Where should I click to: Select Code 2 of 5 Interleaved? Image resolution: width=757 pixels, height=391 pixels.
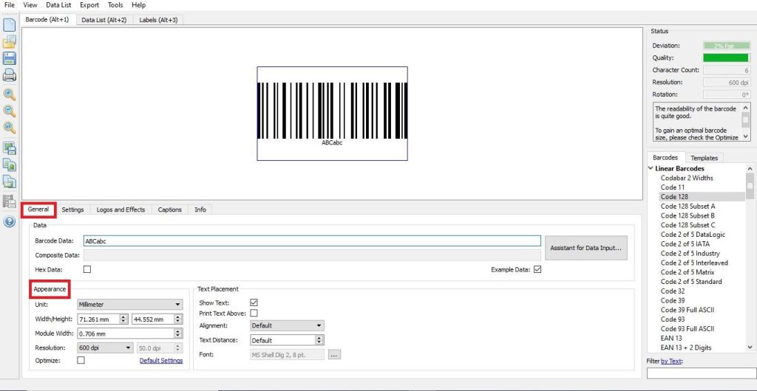tap(694, 263)
